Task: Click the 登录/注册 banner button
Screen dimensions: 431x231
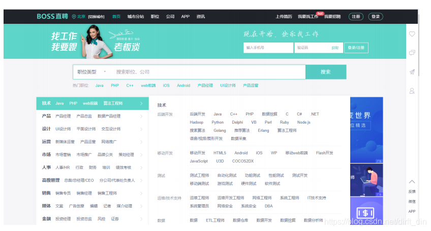Action: click(356, 48)
